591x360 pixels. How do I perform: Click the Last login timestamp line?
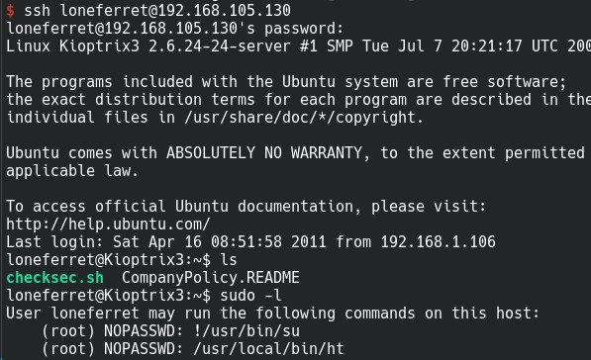click(250, 241)
